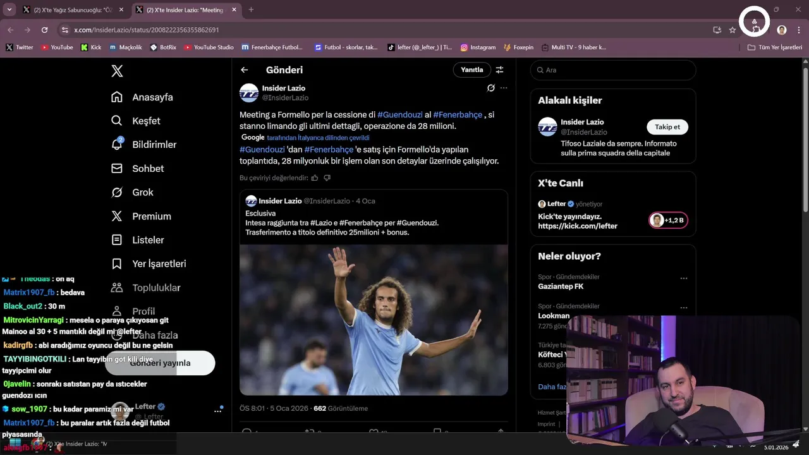Image resolution: width=809 pixels, height=455 pixels.
Task: Open the Maçkolik bookmark
Action: 126,47
